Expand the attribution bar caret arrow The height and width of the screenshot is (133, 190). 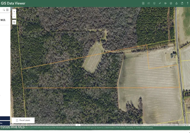[x=78, y=125]
